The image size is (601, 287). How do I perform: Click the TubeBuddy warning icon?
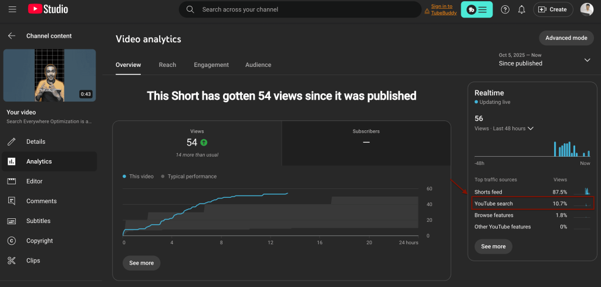click(x=427, y=12)
